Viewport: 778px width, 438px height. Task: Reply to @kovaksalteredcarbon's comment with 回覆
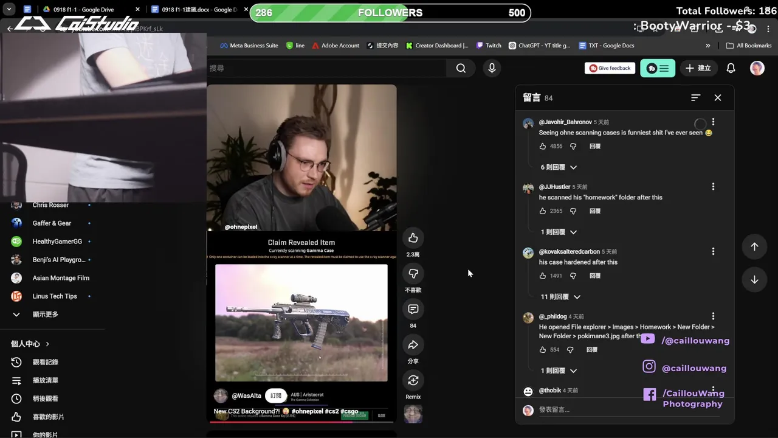point(595,276)
